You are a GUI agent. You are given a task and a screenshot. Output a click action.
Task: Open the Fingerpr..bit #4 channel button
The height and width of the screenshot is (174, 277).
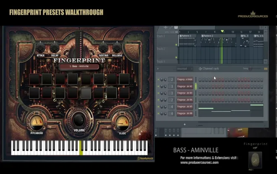tap(185, 100)
